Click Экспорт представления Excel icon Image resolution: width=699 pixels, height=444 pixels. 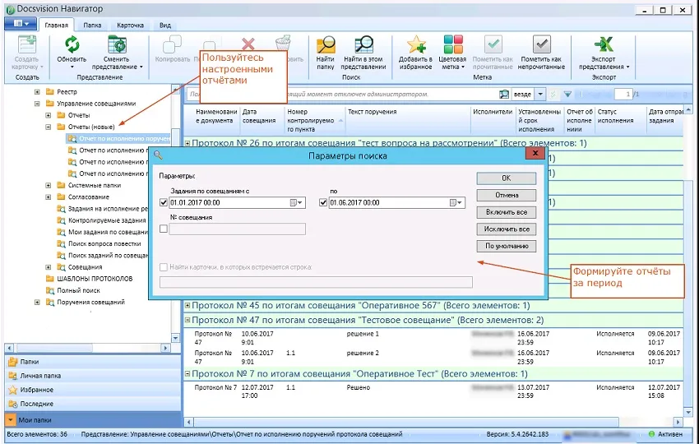[604, 45]
